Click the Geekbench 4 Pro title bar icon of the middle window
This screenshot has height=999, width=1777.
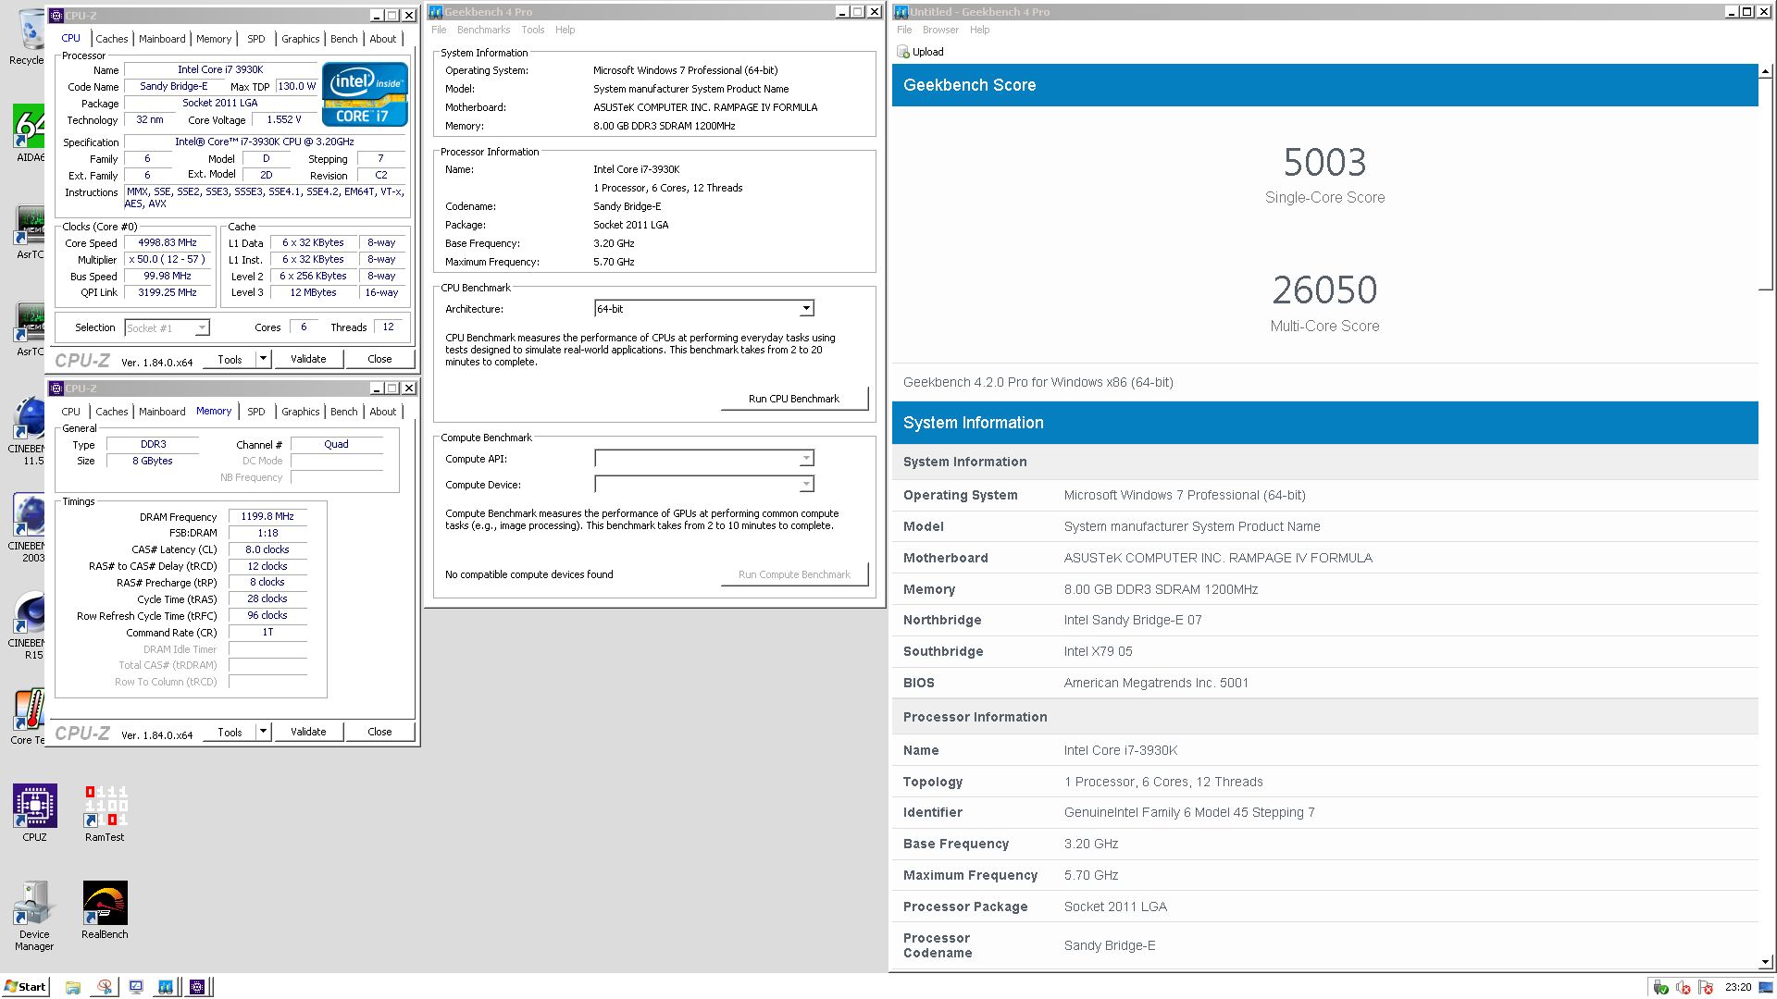click(436, 12)
